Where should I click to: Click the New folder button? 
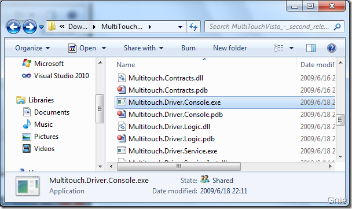point(230,48)
